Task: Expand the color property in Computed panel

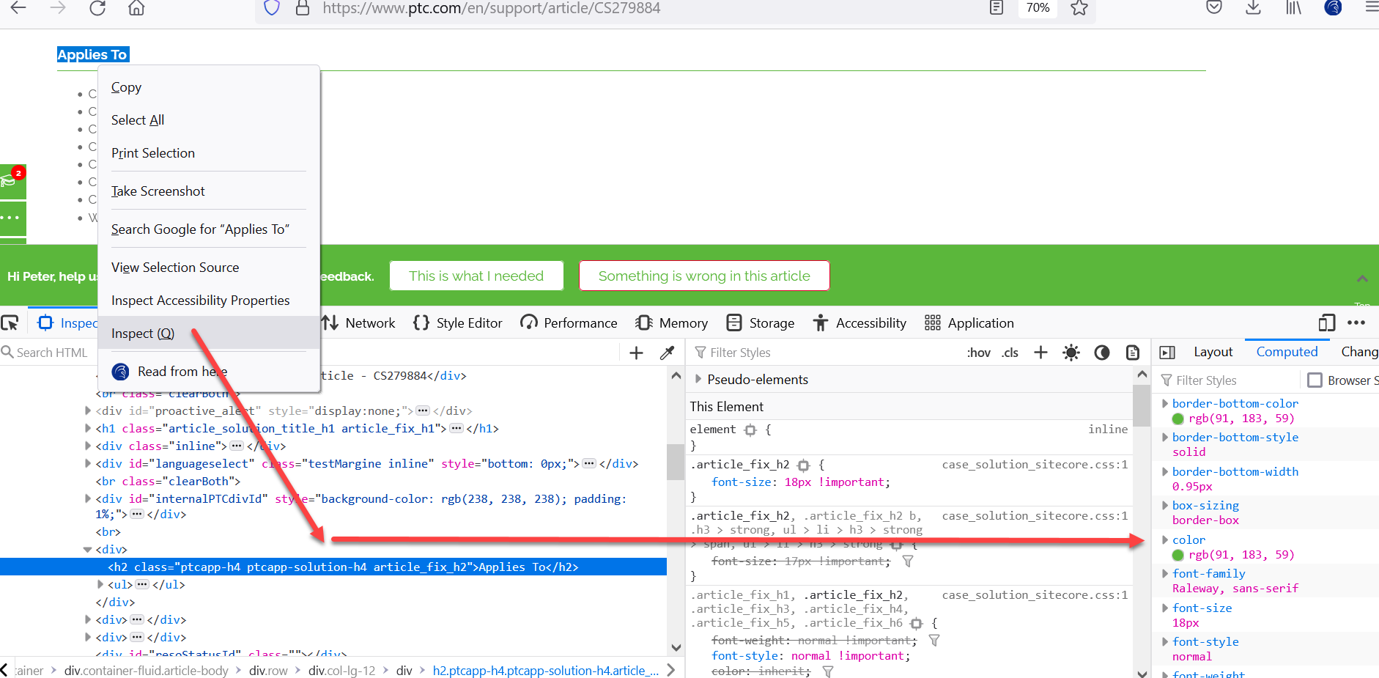Action: 1165,539
